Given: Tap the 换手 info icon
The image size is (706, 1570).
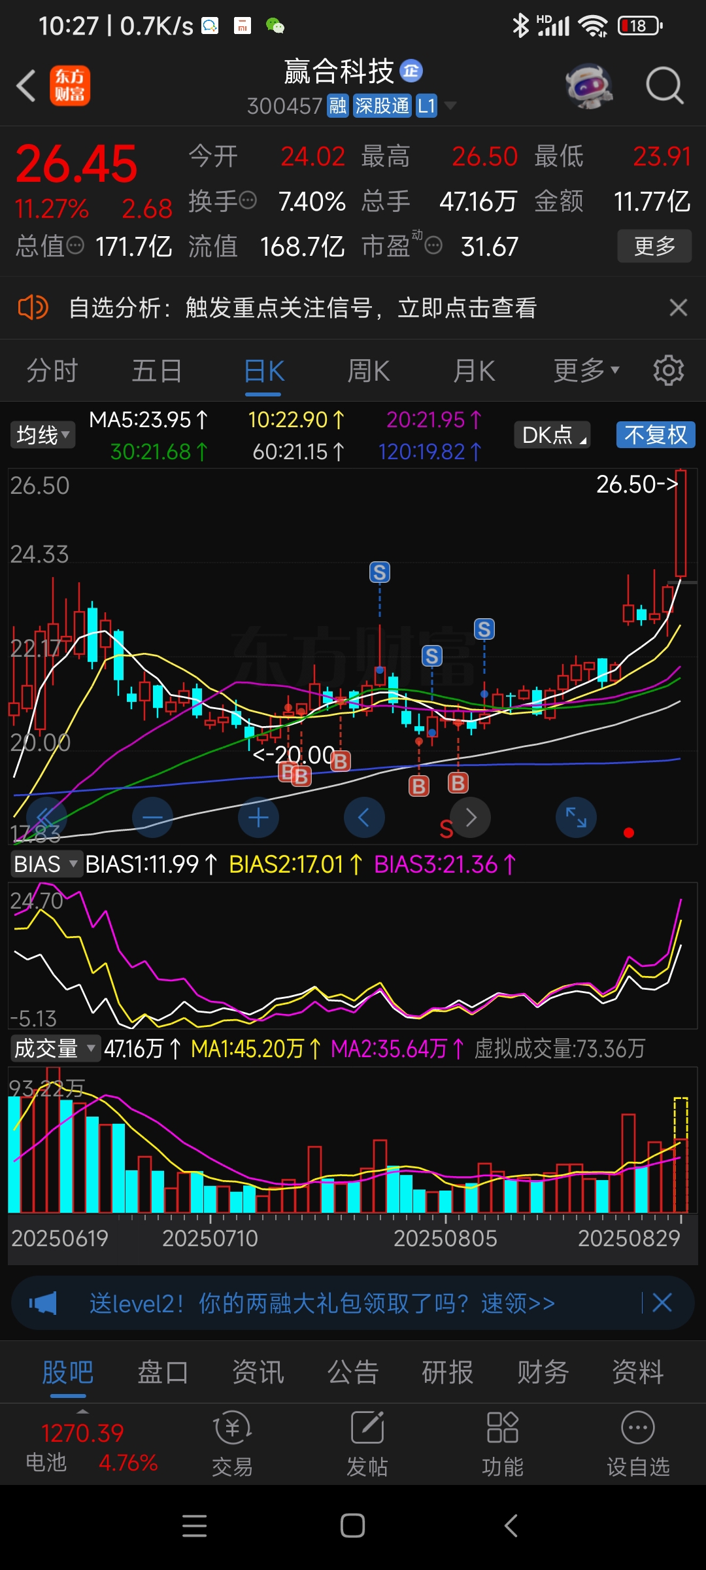Looking at the screenshot, I should coord(248,200).
